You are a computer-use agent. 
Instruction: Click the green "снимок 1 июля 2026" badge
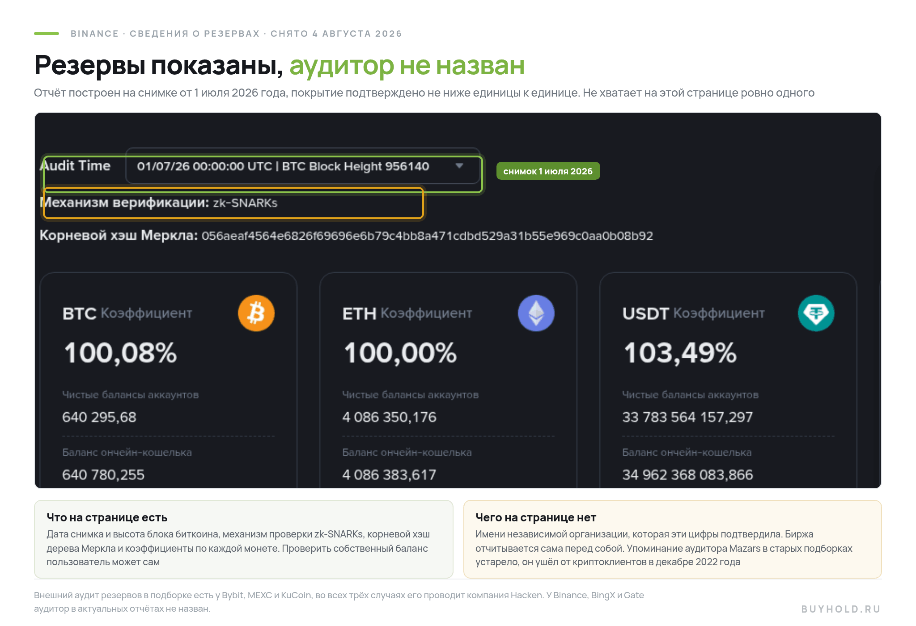548,171
